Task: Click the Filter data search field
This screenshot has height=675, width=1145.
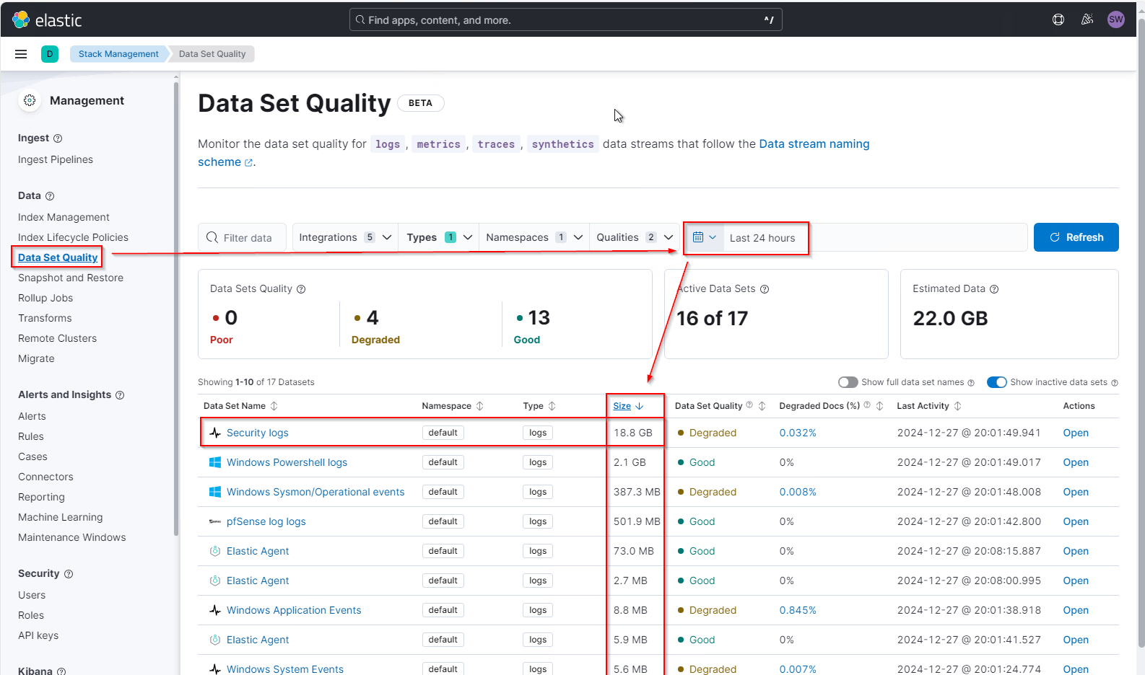Action: tap(242, 237)
